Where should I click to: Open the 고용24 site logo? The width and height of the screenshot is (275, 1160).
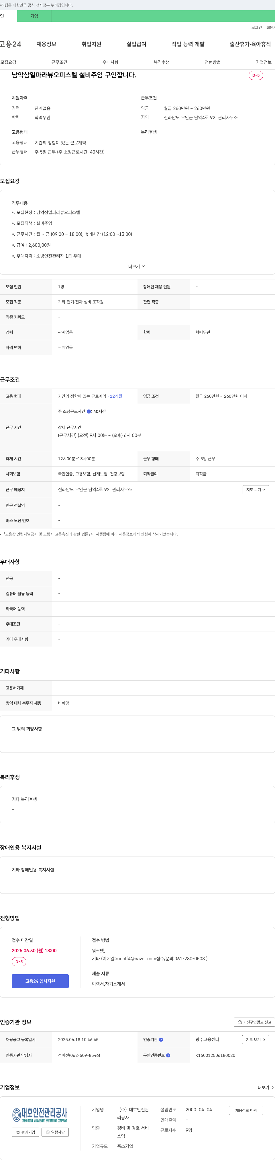10,44
